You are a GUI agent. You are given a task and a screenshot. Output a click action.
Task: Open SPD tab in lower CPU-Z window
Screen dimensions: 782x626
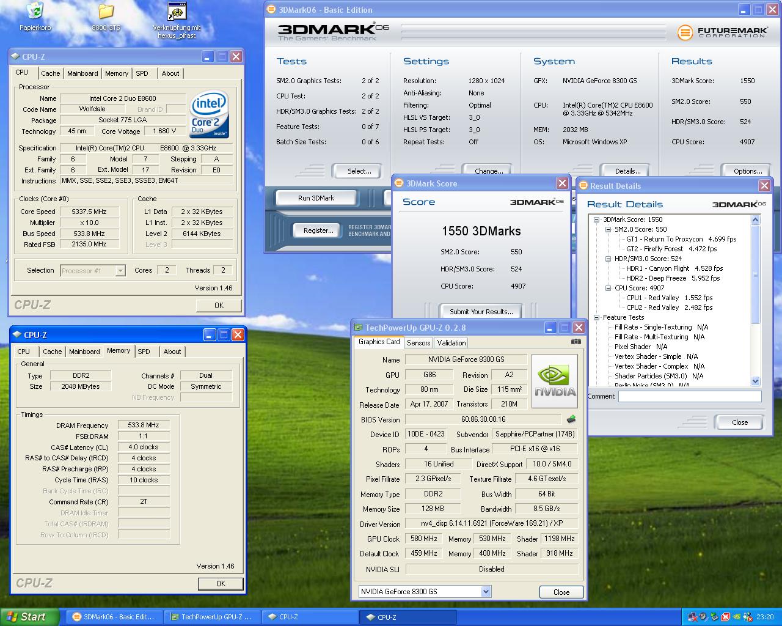click(144, 352)
